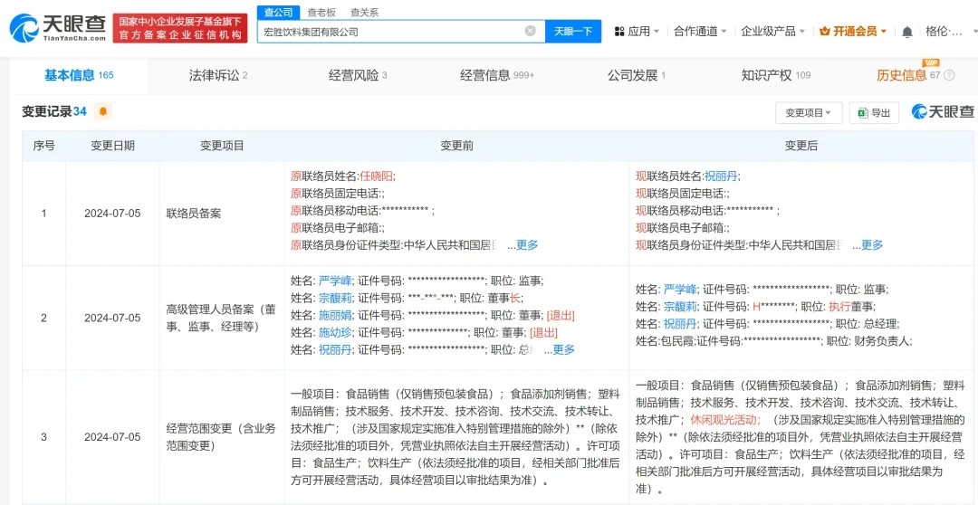Screen dimensions: 978x505
Task: Click the 序号 column header
Action: tap(43, 147)
